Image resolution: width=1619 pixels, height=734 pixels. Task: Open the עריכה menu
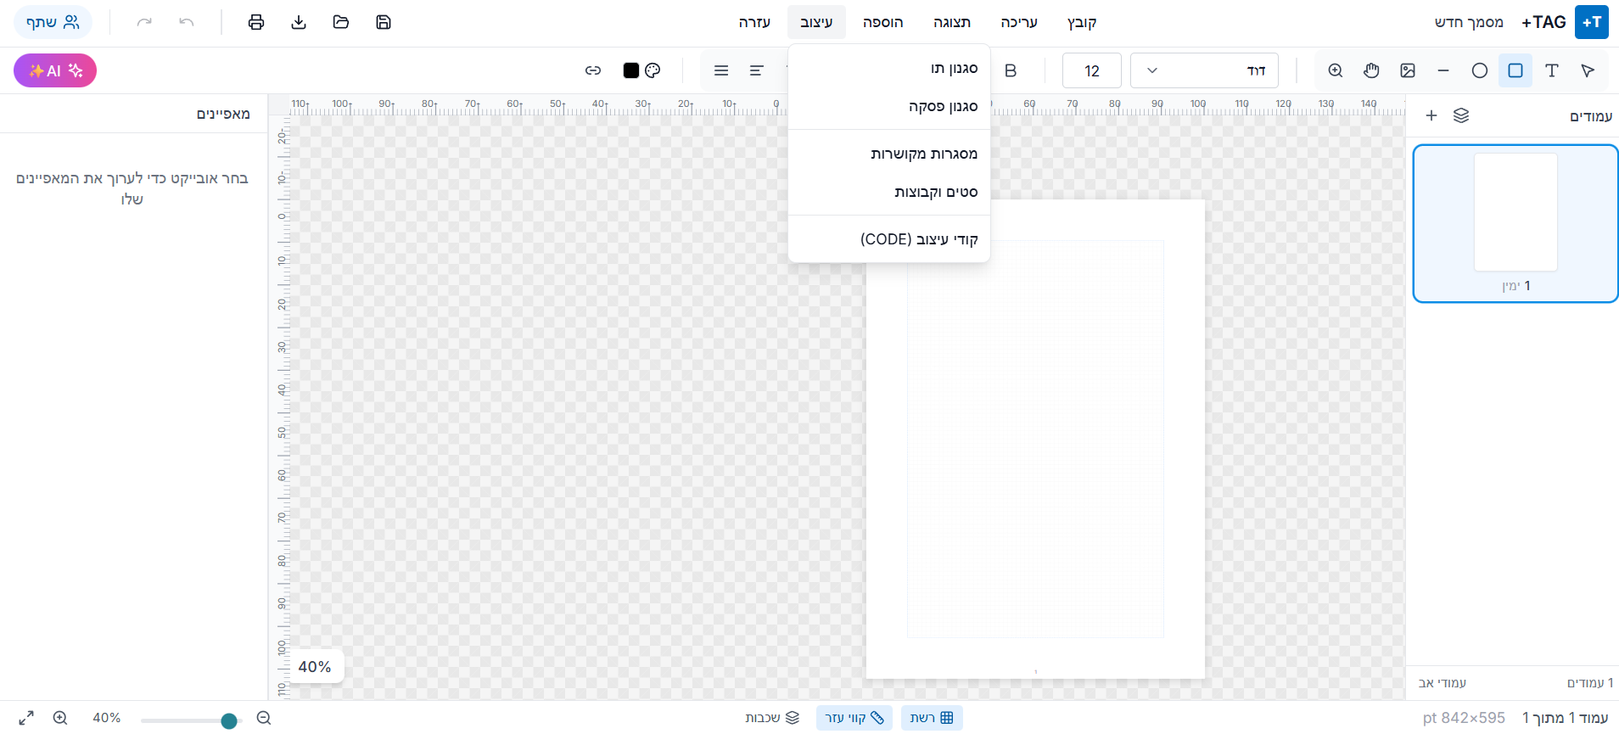(1019, 22)
